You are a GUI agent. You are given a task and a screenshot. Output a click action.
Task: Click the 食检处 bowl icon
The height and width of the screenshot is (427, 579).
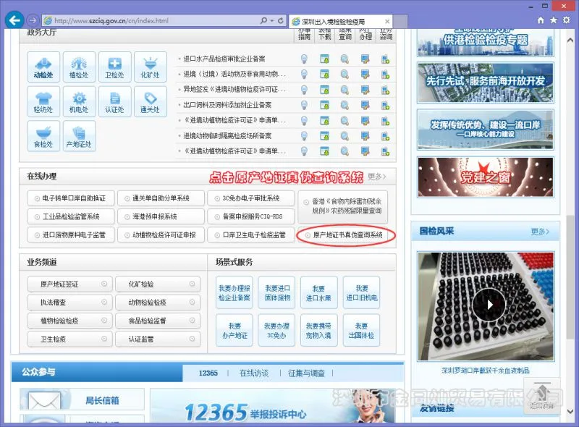point(43,136)
